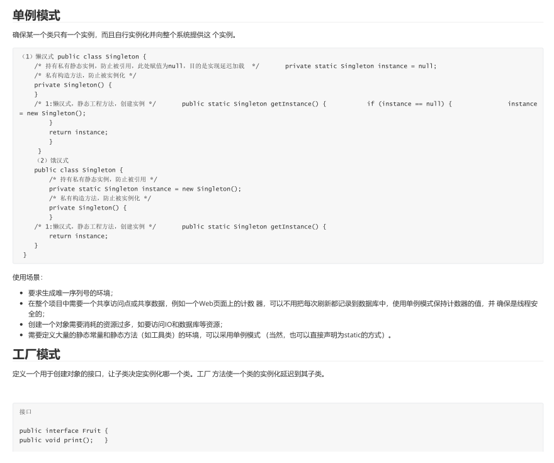Click the label （2）饿汉式
This screenshot has width=554, height=463.
(x=52, y=160)
